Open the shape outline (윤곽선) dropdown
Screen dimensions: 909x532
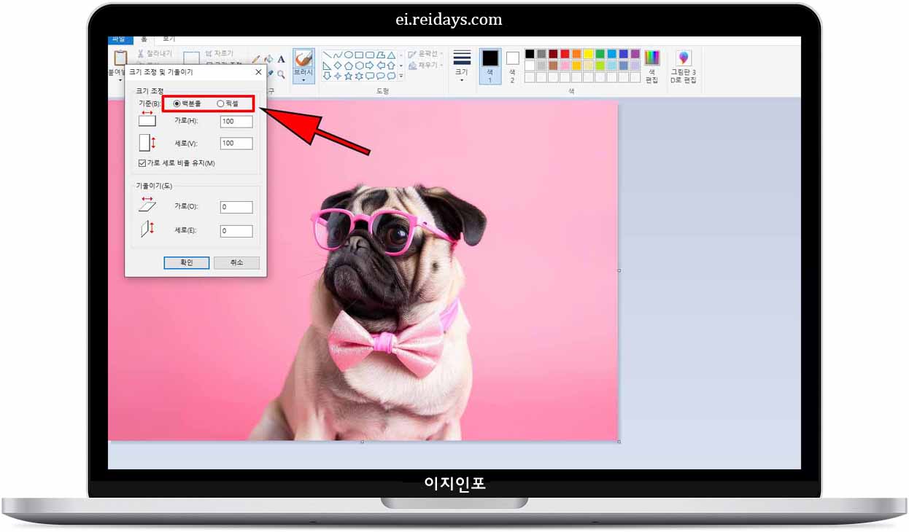(x=428, y=55)
